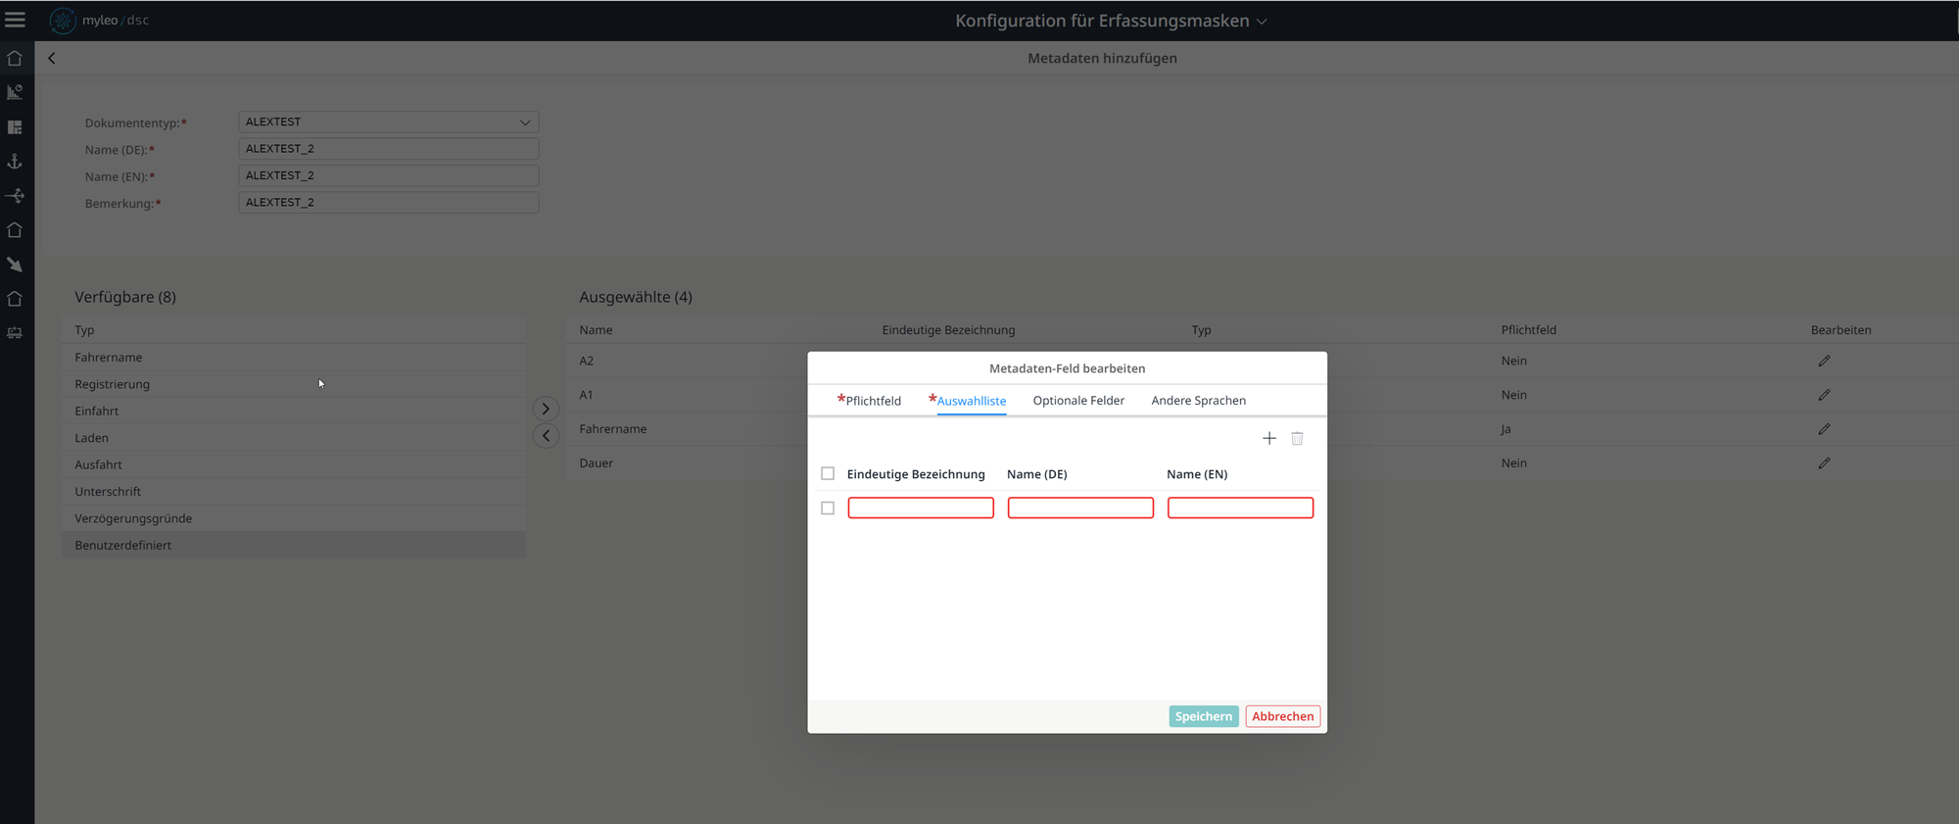Tick the select-all checkbox beside Eindeutige Bezeichnung
The image size is (1959, 824).
point(828,474)
